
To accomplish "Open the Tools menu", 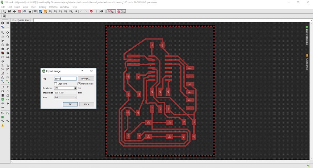I will [33, 7].
